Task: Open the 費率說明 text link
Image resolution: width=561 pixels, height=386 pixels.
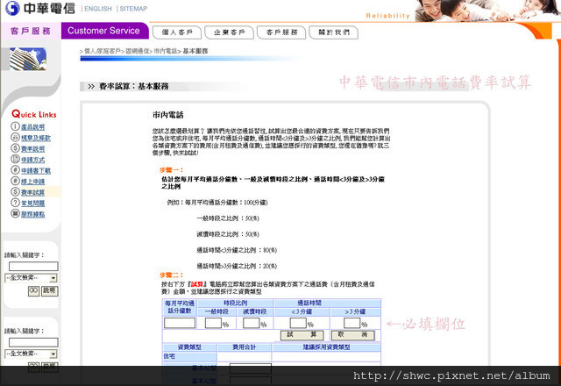Action: tap(33, 149)
